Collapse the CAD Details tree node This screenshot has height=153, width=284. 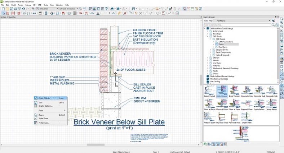click(210, 39)
